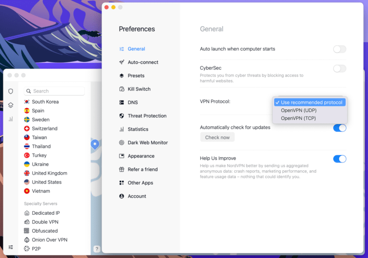Screen dimensions: 368x258
Task: Click the Threat Protection shield icon
Action: [x=122, y=116]
